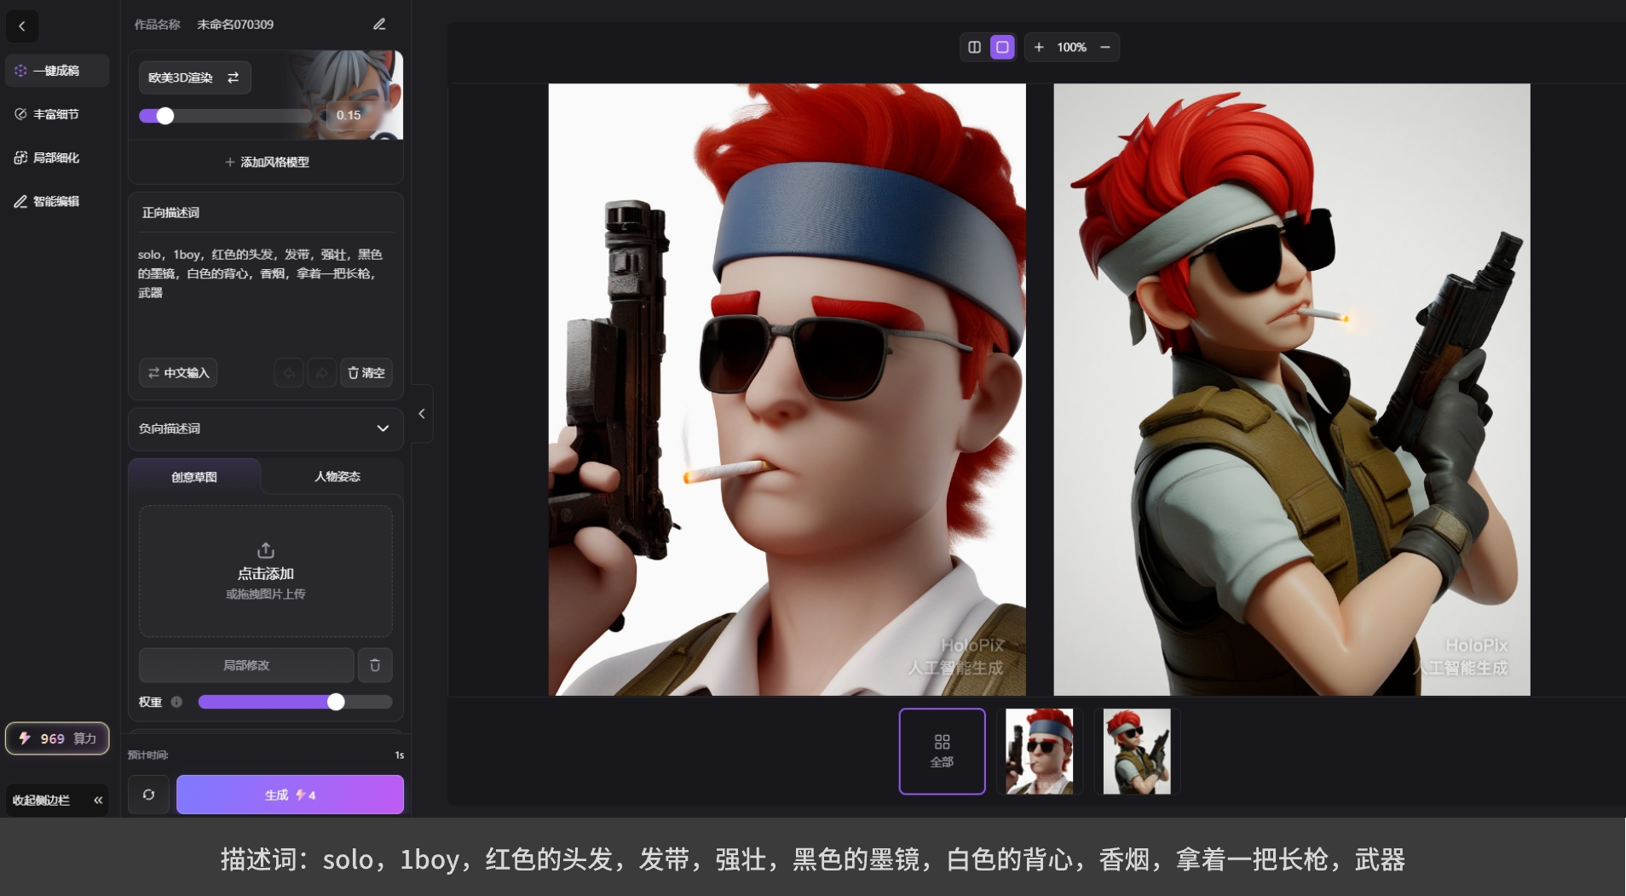Click the refresh icon beside 生成
1626x896 pixels.
149,795
